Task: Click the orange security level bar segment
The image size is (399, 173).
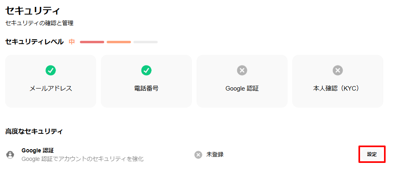Action: (119, 42)
